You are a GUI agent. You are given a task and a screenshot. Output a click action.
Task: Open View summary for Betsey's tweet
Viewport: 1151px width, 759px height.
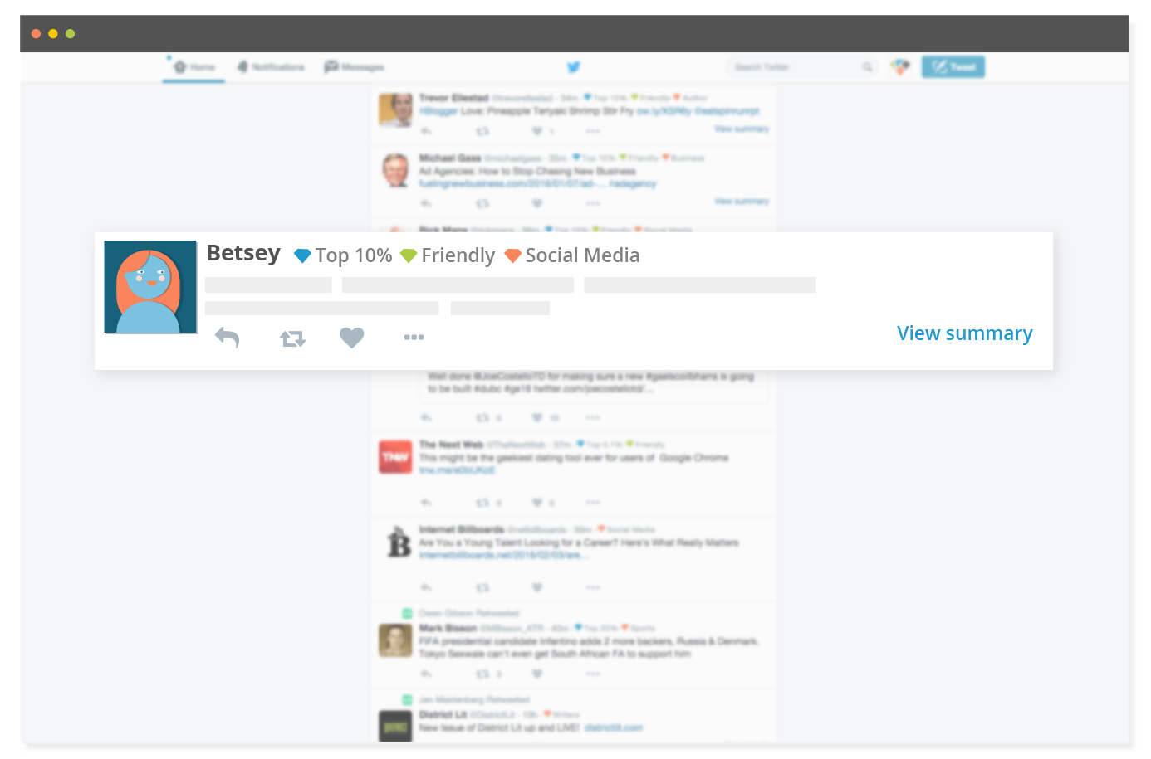click(x=964, y=333)
